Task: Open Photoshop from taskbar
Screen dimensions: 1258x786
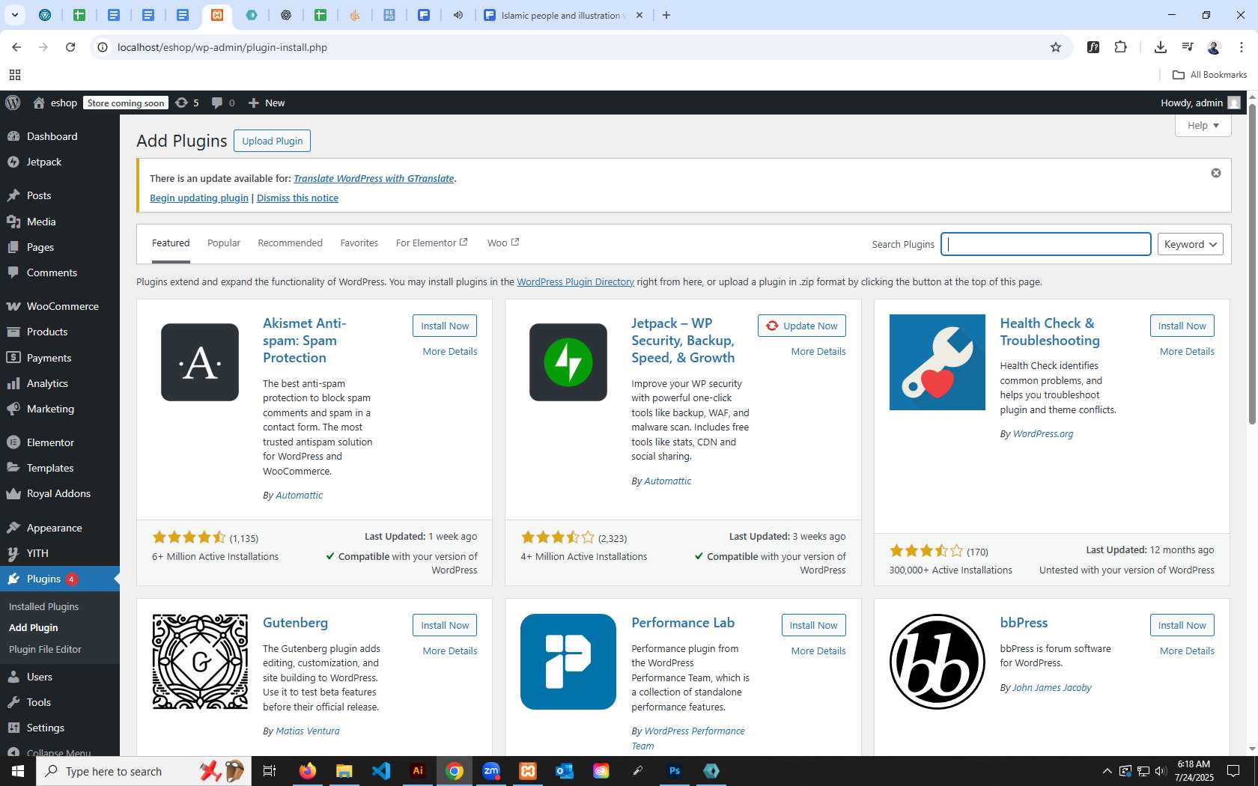Action: (x=675, y=771)
